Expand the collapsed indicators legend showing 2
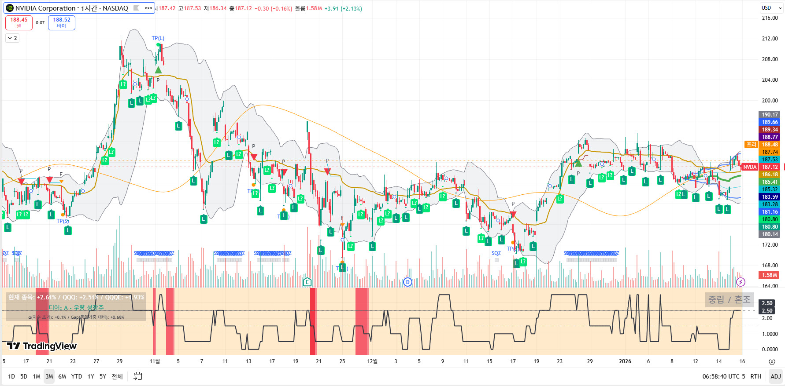The image size is (785, 386). [x=12, y=38]
